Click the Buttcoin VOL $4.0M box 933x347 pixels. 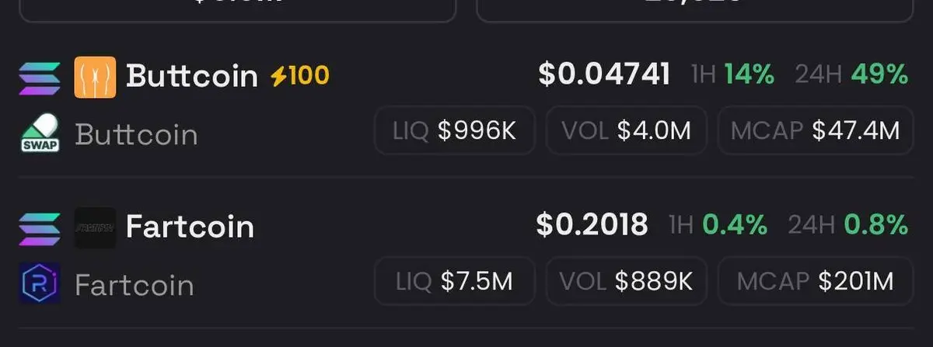[x=627, y=130]
